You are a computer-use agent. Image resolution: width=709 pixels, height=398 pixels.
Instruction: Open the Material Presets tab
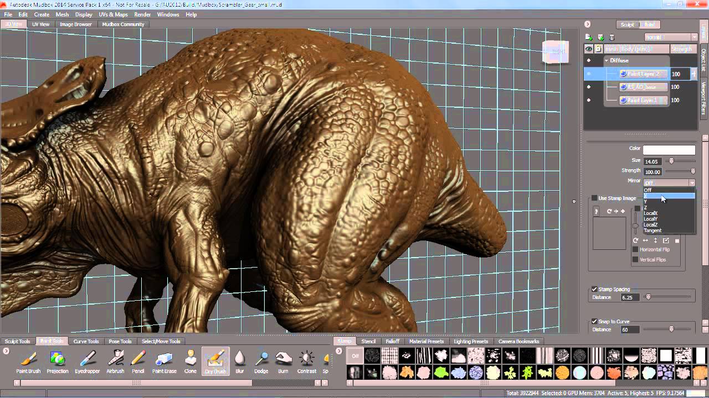(x=427, y=341)
